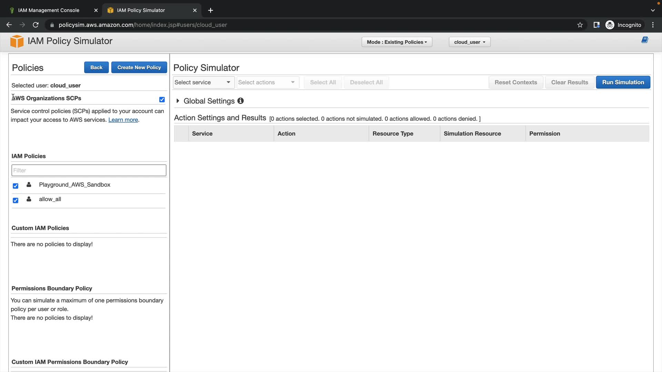Open the Mode: Existing Policies dropdown
Image resolution: width=662 pixels, height=372 pixels.
397,42
